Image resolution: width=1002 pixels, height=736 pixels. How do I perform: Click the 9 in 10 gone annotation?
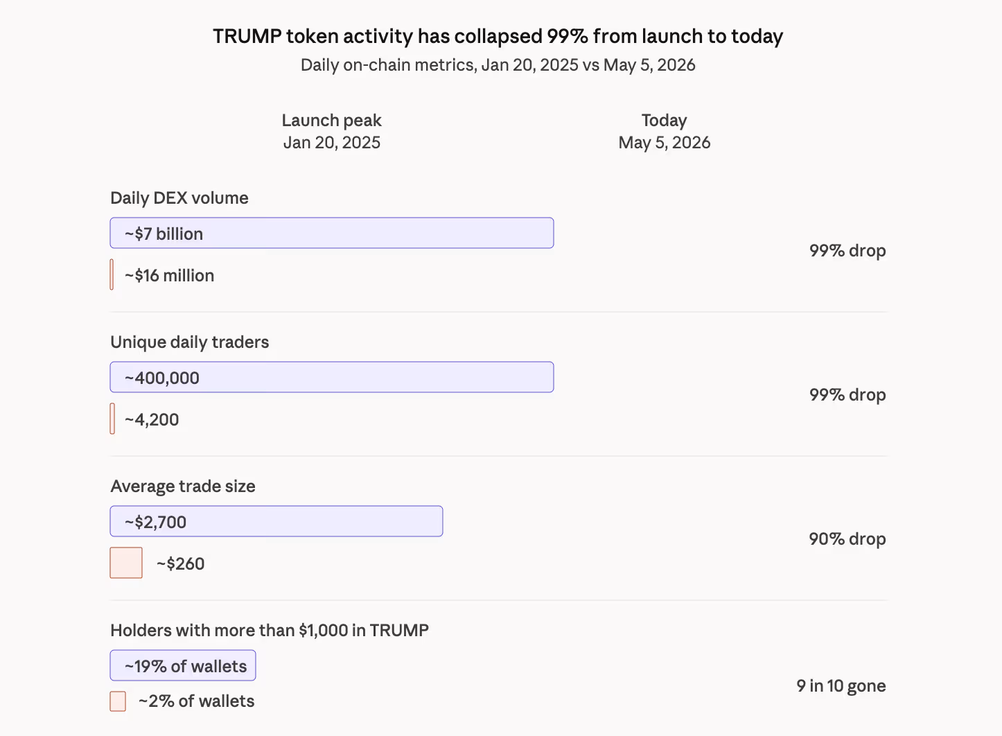(841, 686)
